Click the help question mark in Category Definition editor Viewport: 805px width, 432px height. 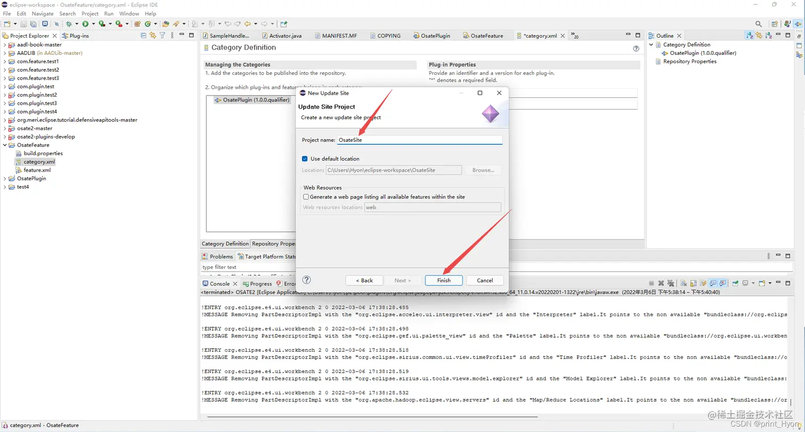coord(636,48)
